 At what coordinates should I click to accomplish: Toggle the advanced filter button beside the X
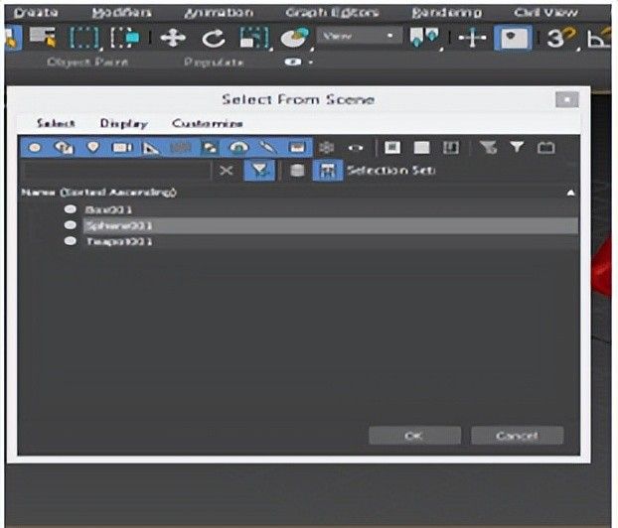click(259, 171)
